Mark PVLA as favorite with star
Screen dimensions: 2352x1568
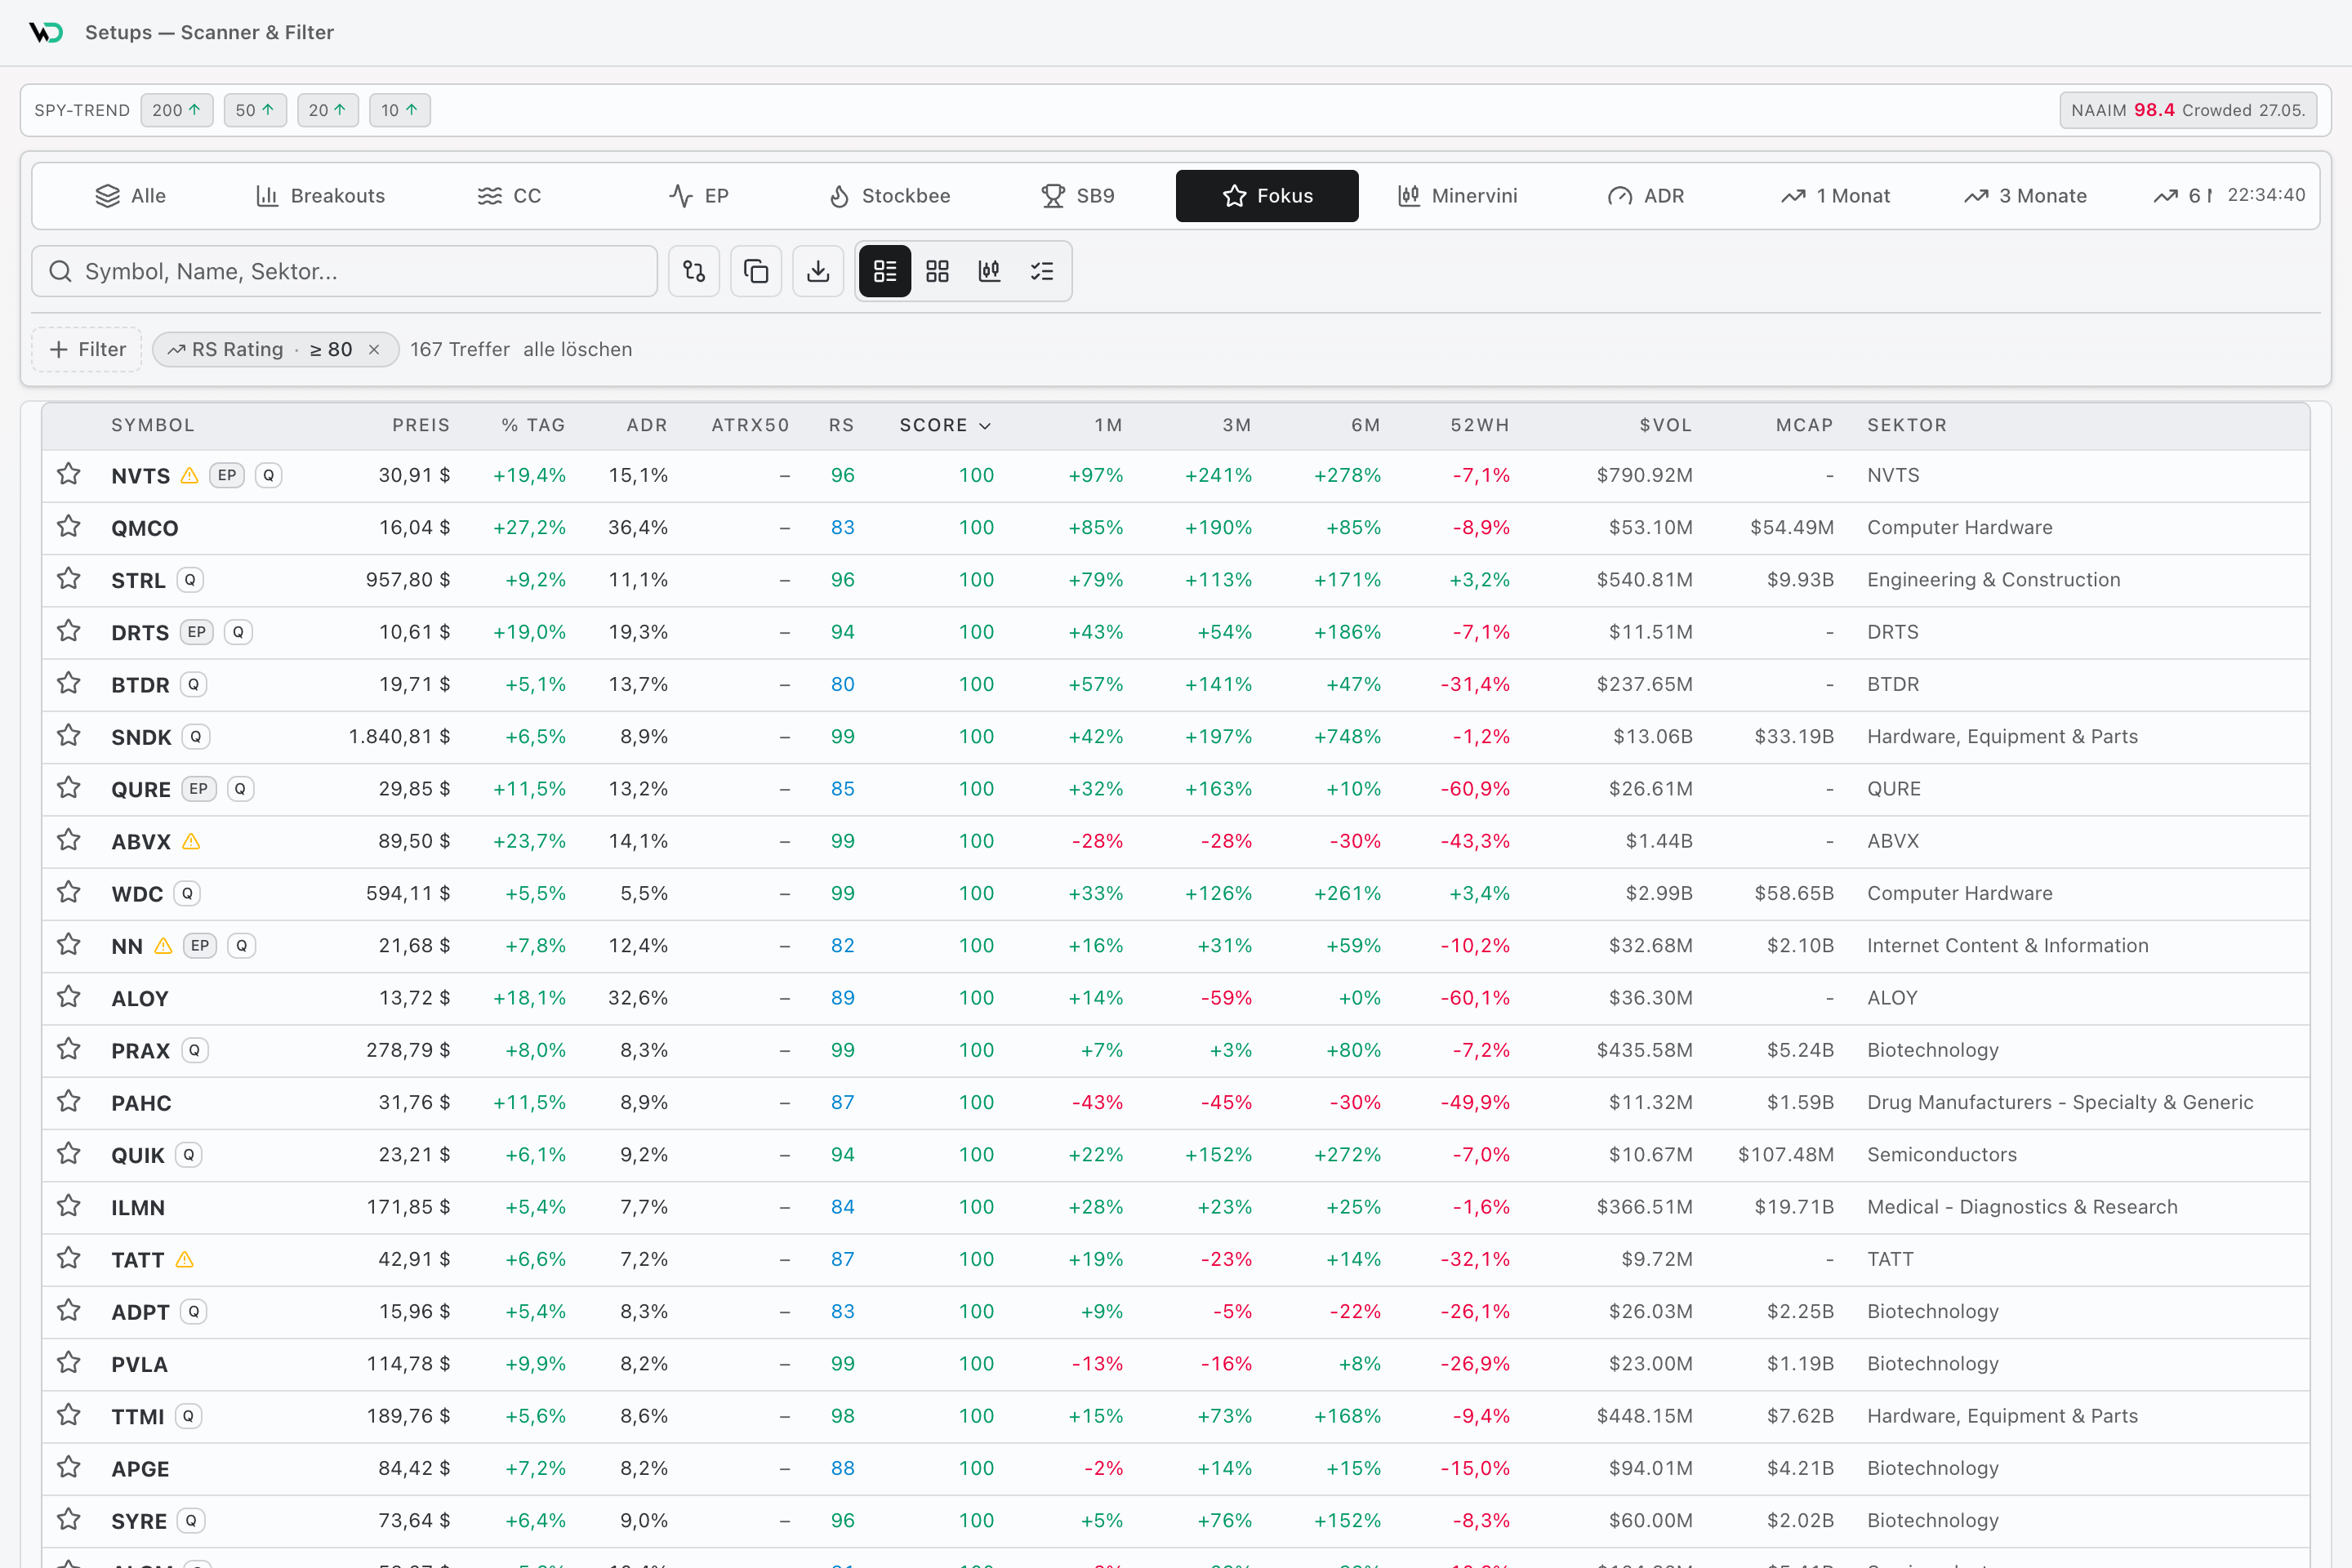click(x=69, y=1363)
